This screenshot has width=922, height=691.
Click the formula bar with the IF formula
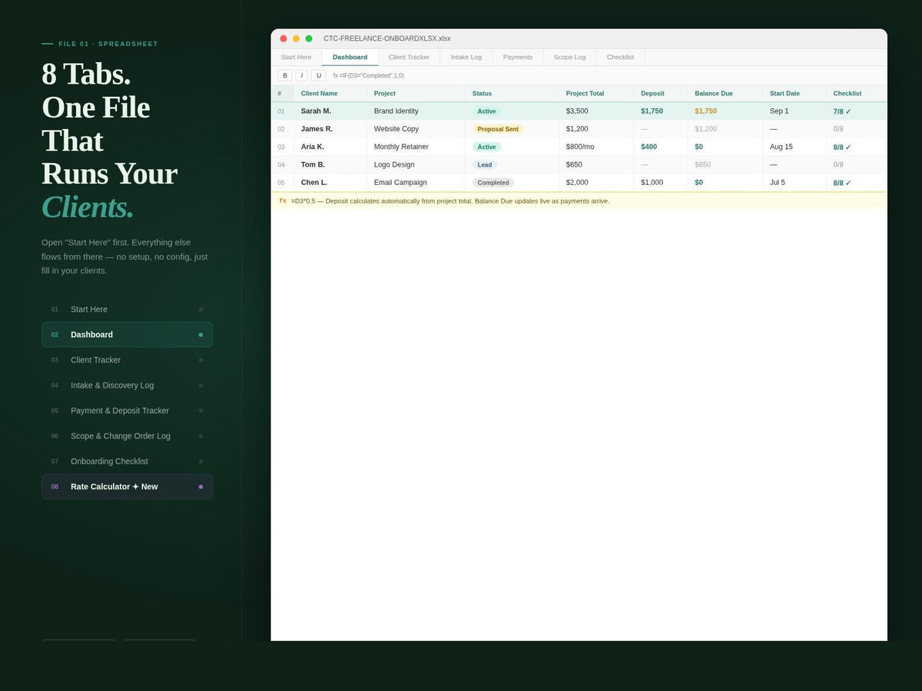pyautogui.click(x=369, y=76)
